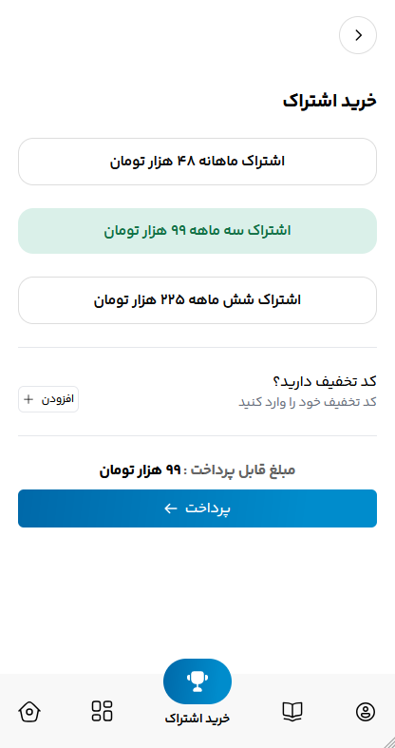Open the خرید اشتراک tab label
This screenshot has height=748, width=395.
[197, 718]
